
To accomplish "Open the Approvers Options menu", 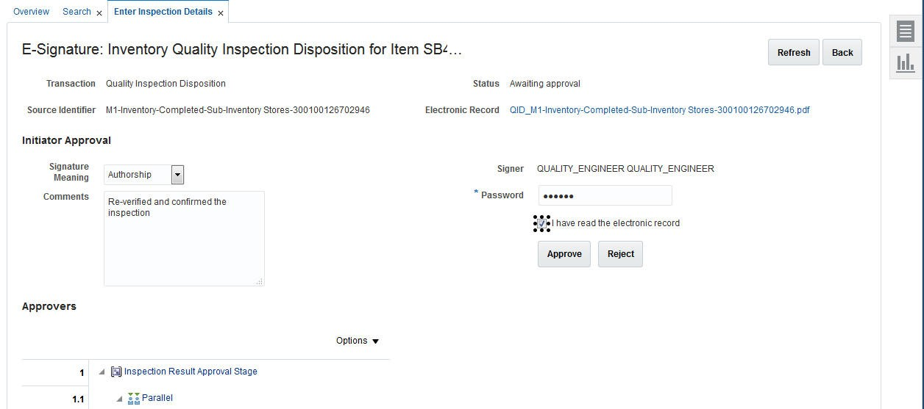I will pyautogui.click(x=358, y=341).
